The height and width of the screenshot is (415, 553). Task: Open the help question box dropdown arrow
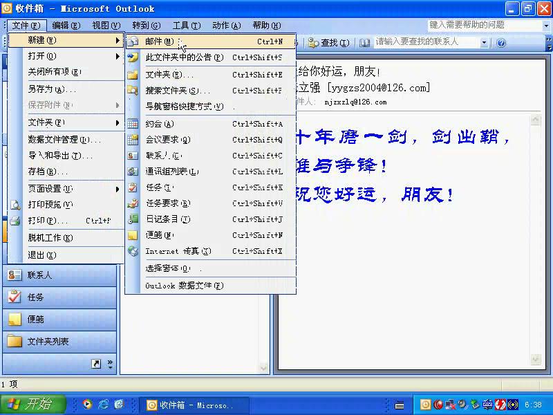tap(546, 26)
